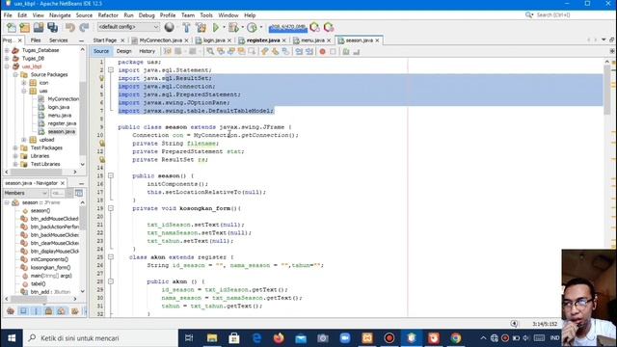Select the Source view button
The height and width of the screenshot is (347, 617).
coord(101,51)
